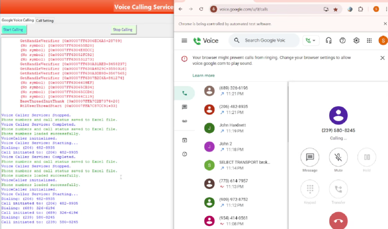Reload the Google Voice page
388x229 pixels.
(x=201, y=9)
